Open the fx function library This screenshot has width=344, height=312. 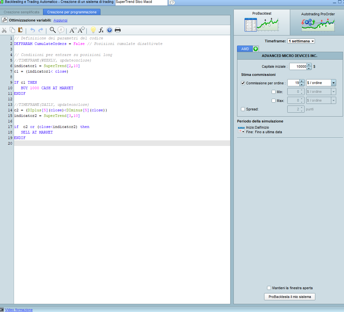tap(101, 30)
